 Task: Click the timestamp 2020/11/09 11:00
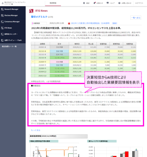(x=57, y=23)
